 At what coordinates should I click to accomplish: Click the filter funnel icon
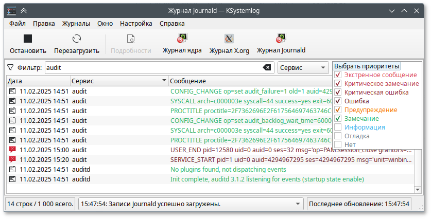coord(10,67)
